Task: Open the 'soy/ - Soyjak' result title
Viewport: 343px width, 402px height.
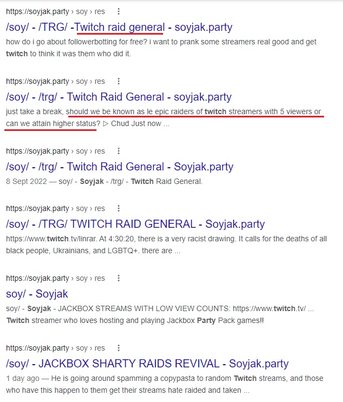Action: coord(37,294)
